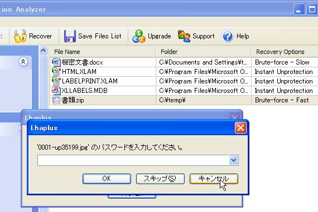The height and width of the screenshot is (212, 318).
Task: Minimize the Analyzer main window
Action: (299, 9)
